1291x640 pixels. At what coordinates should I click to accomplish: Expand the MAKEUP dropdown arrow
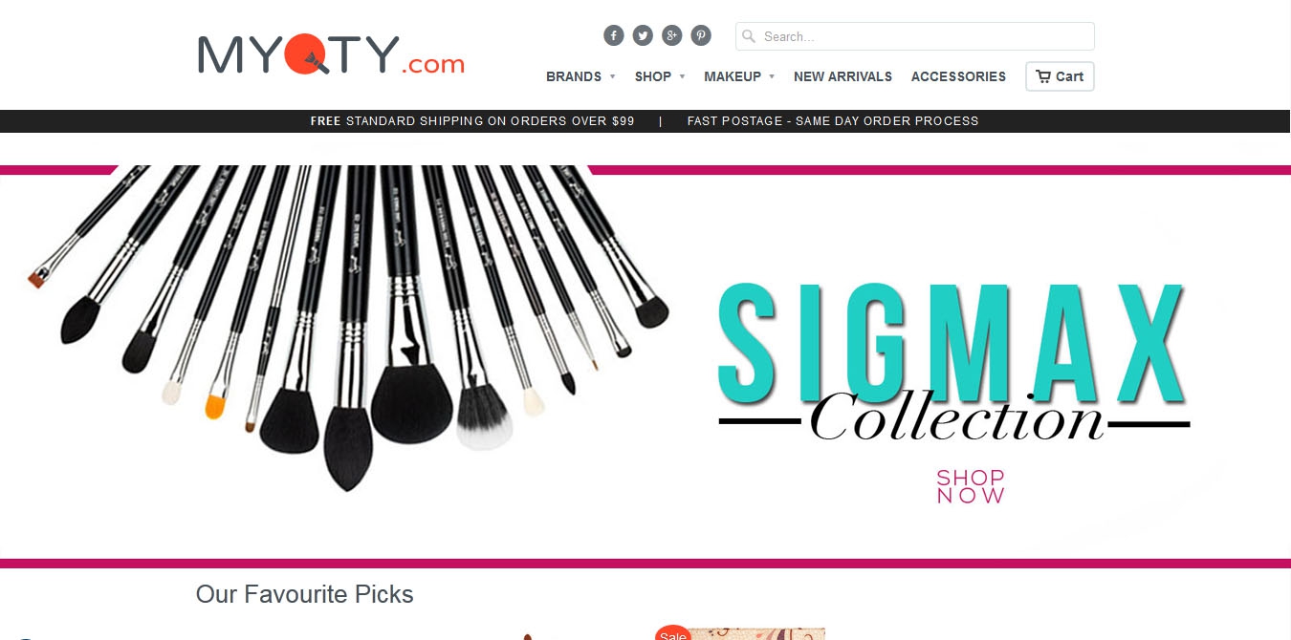[772, 76]
